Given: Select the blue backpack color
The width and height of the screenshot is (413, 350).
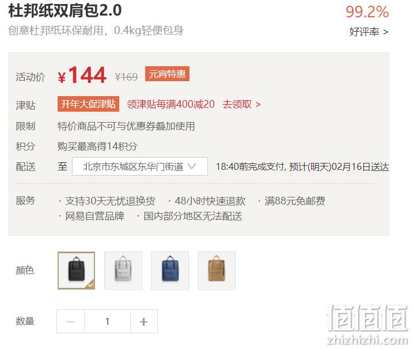Looking at the screenshot, I should [170, 271].
